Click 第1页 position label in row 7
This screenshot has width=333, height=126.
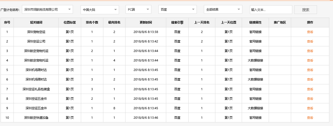pos(70,89)
